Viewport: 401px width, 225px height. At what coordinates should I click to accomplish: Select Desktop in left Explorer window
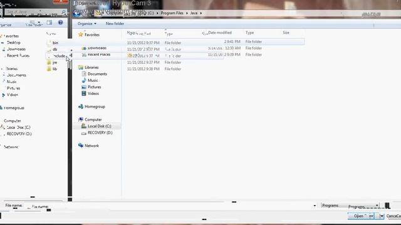tap(14, 42)
